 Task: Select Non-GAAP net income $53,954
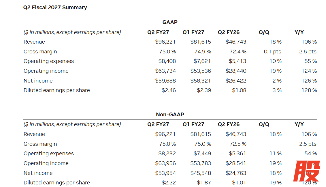point(165,173)
